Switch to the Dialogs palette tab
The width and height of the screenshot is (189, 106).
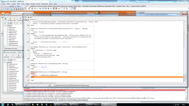tap(50, 6)
